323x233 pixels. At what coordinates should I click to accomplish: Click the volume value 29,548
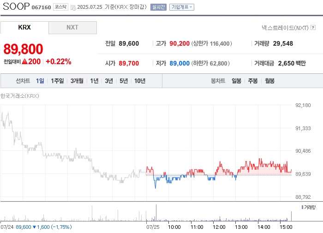pos(283,43)
